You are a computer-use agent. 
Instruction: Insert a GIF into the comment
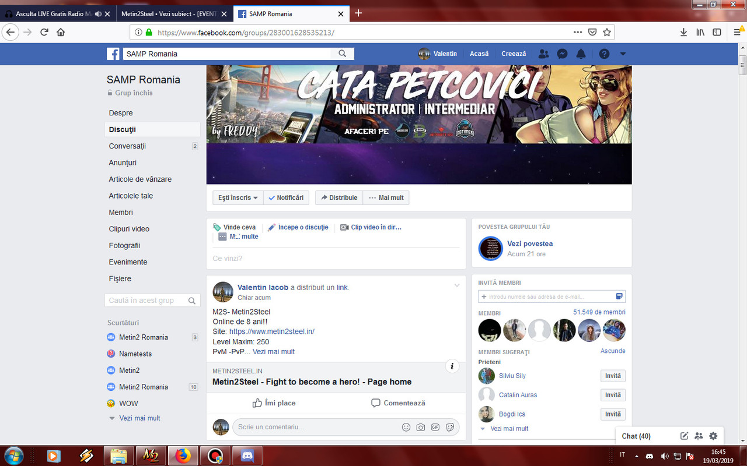point(435,427)
